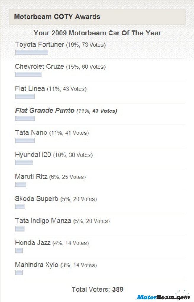Click the Skoda Superb vote bar

tap(20, 207)
